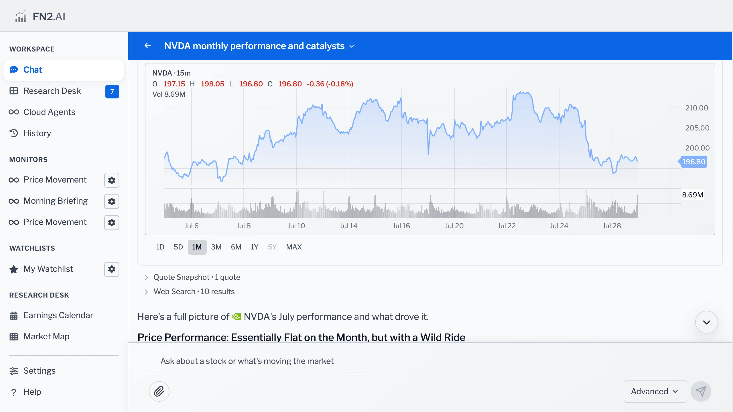The height and width of the screenshot is (412, 733).
Task: Focus the ask about a stock input
Action: point(429,361)
